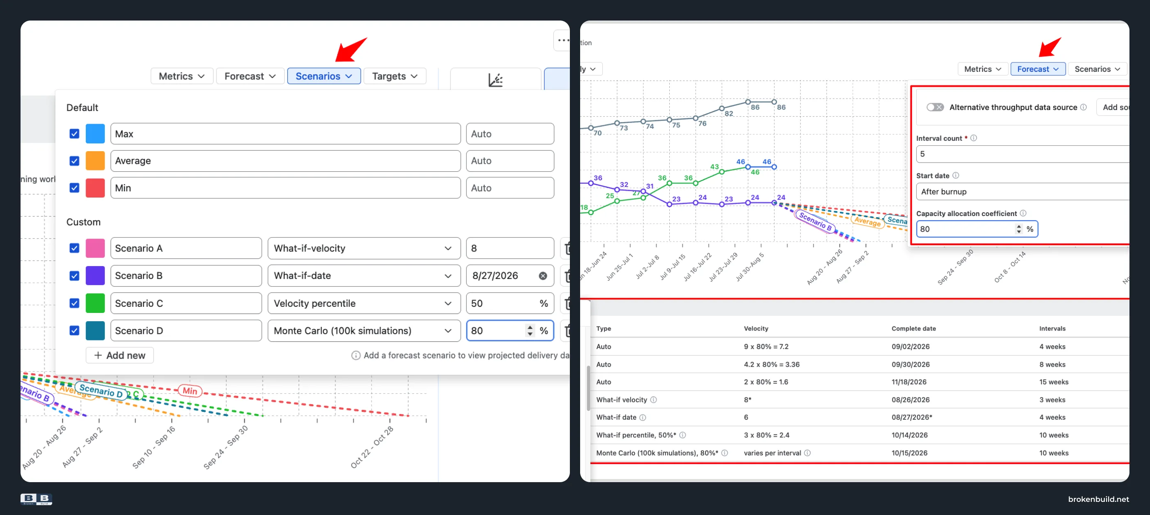This screenshot has height=515, width=1150.
Task: Delete Scenario C with trash icon
Action: pyautogui.click(x=567, y=303)
